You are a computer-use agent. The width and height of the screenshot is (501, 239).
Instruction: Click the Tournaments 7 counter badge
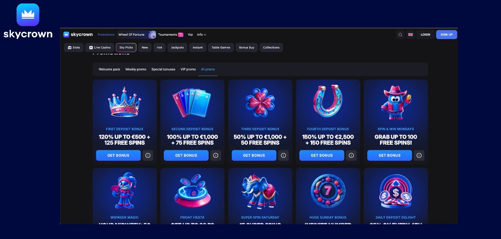[x=181, y=35]
